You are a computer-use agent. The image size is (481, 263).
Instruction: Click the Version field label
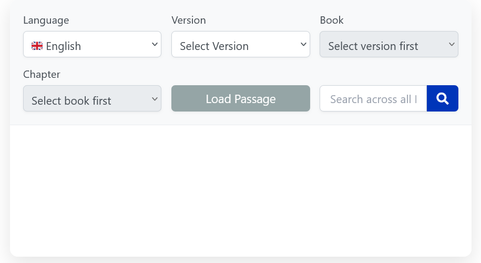click(x=189, y=21)
